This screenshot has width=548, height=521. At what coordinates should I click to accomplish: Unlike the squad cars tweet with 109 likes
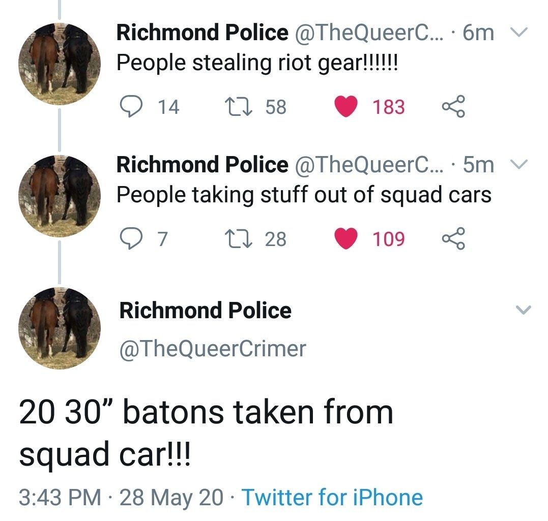tap(346, 238)
